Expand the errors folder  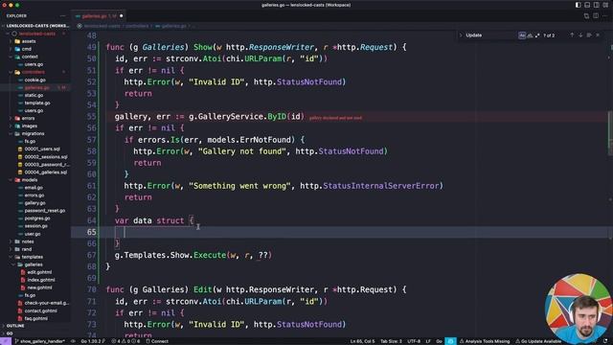click(35, 118)
